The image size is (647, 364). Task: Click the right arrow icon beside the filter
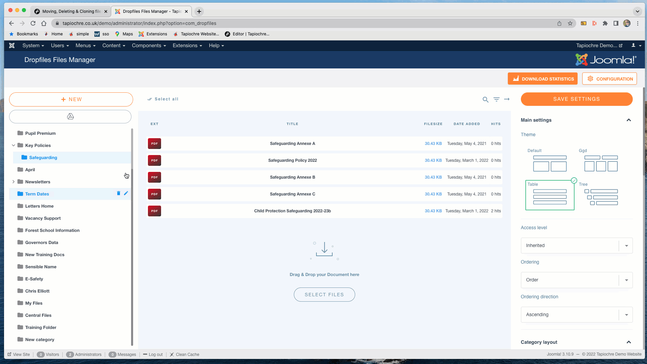click(506, 99)
